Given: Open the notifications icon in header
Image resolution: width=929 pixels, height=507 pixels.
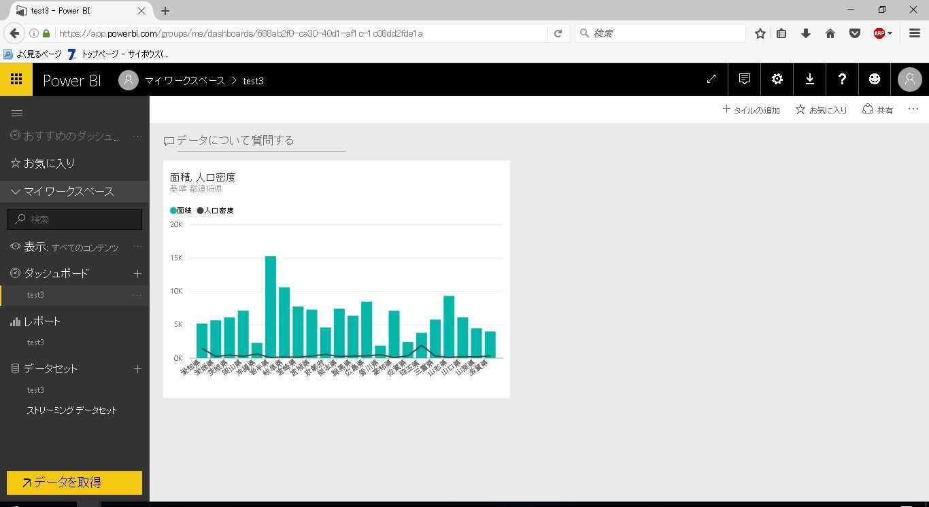Looking at the screenshot, I should point(745,80).
